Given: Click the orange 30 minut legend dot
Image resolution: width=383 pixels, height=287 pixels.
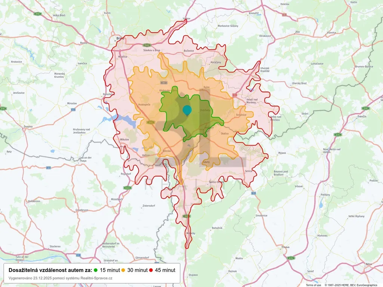Looking at the screenshot, I should [123, 270].
